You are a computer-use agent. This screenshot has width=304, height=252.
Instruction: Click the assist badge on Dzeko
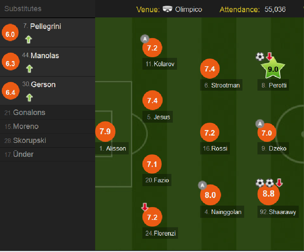coord(260,124)
